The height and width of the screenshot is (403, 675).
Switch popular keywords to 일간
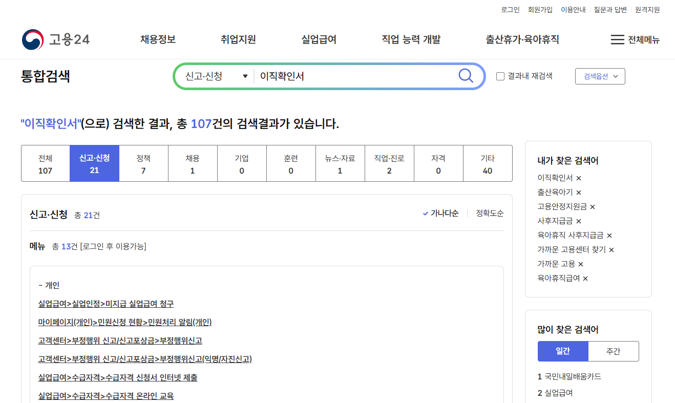(x=563, y=351)
